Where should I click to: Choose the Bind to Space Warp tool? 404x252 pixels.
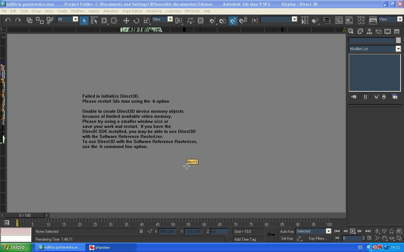(x=50, y=20)
